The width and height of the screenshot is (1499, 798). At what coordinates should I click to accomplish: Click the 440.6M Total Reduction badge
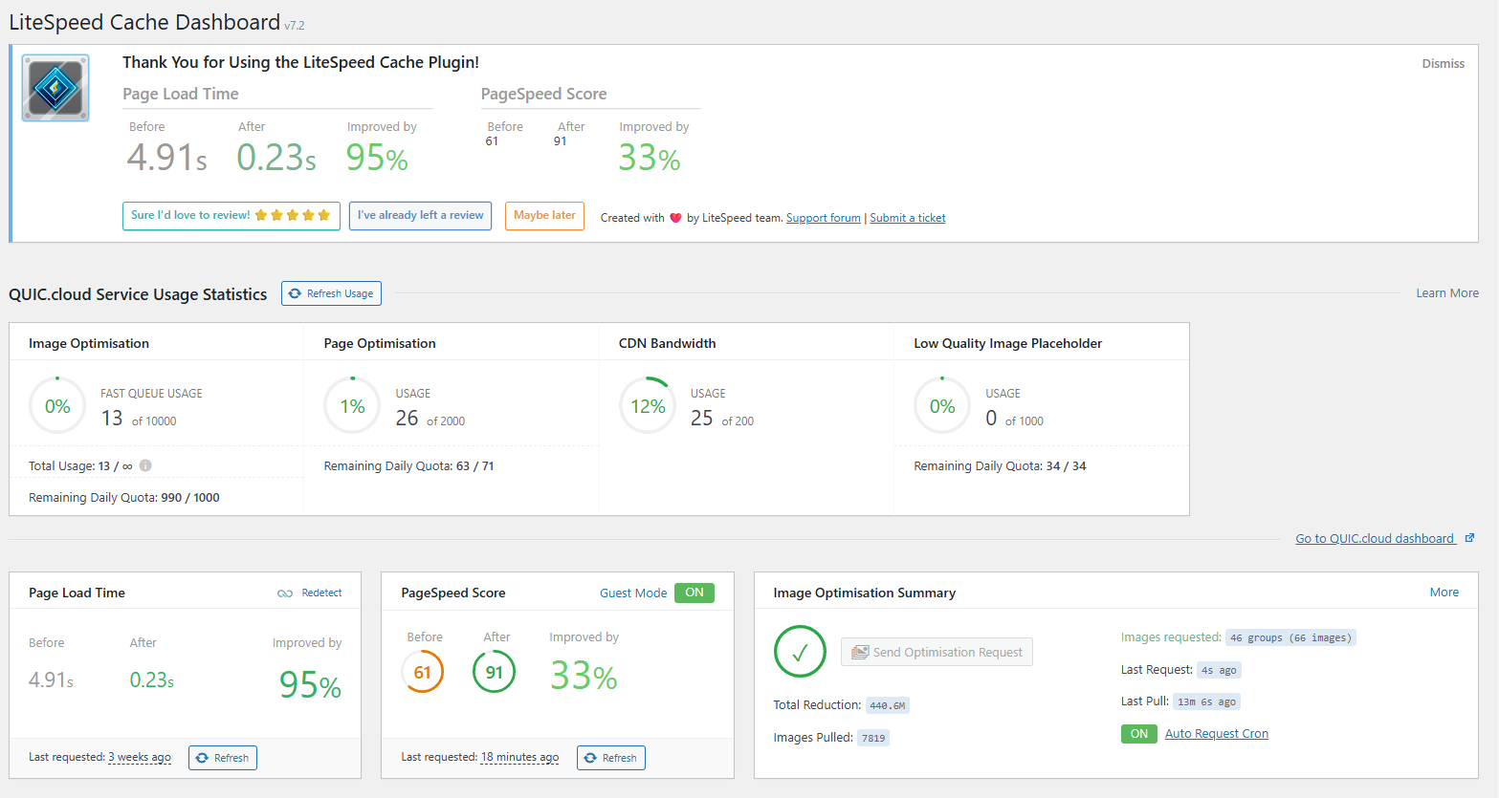click(x=887, y=704)
